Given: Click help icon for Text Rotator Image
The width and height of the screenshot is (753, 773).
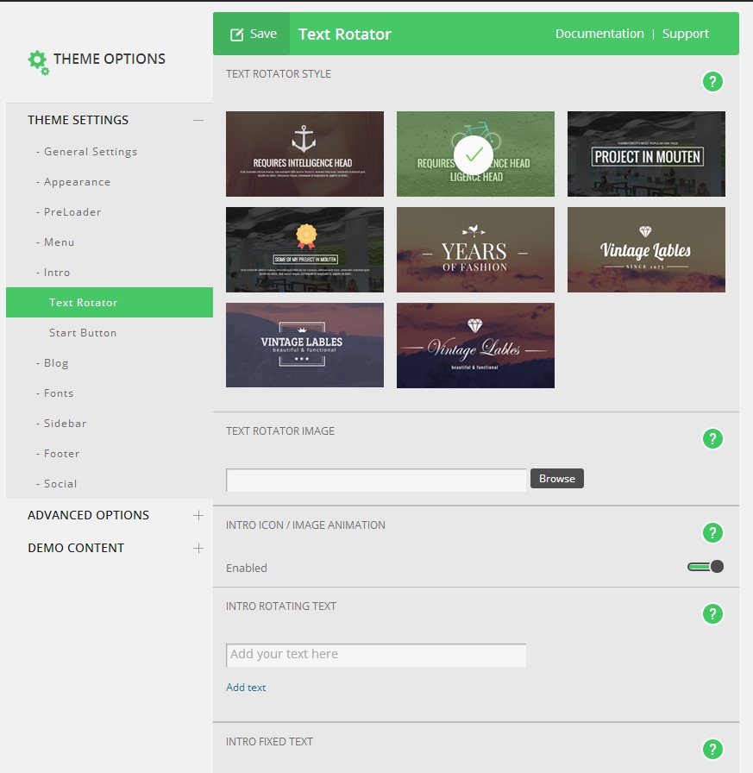Looking at the screenshot, I should coord(712,439).
